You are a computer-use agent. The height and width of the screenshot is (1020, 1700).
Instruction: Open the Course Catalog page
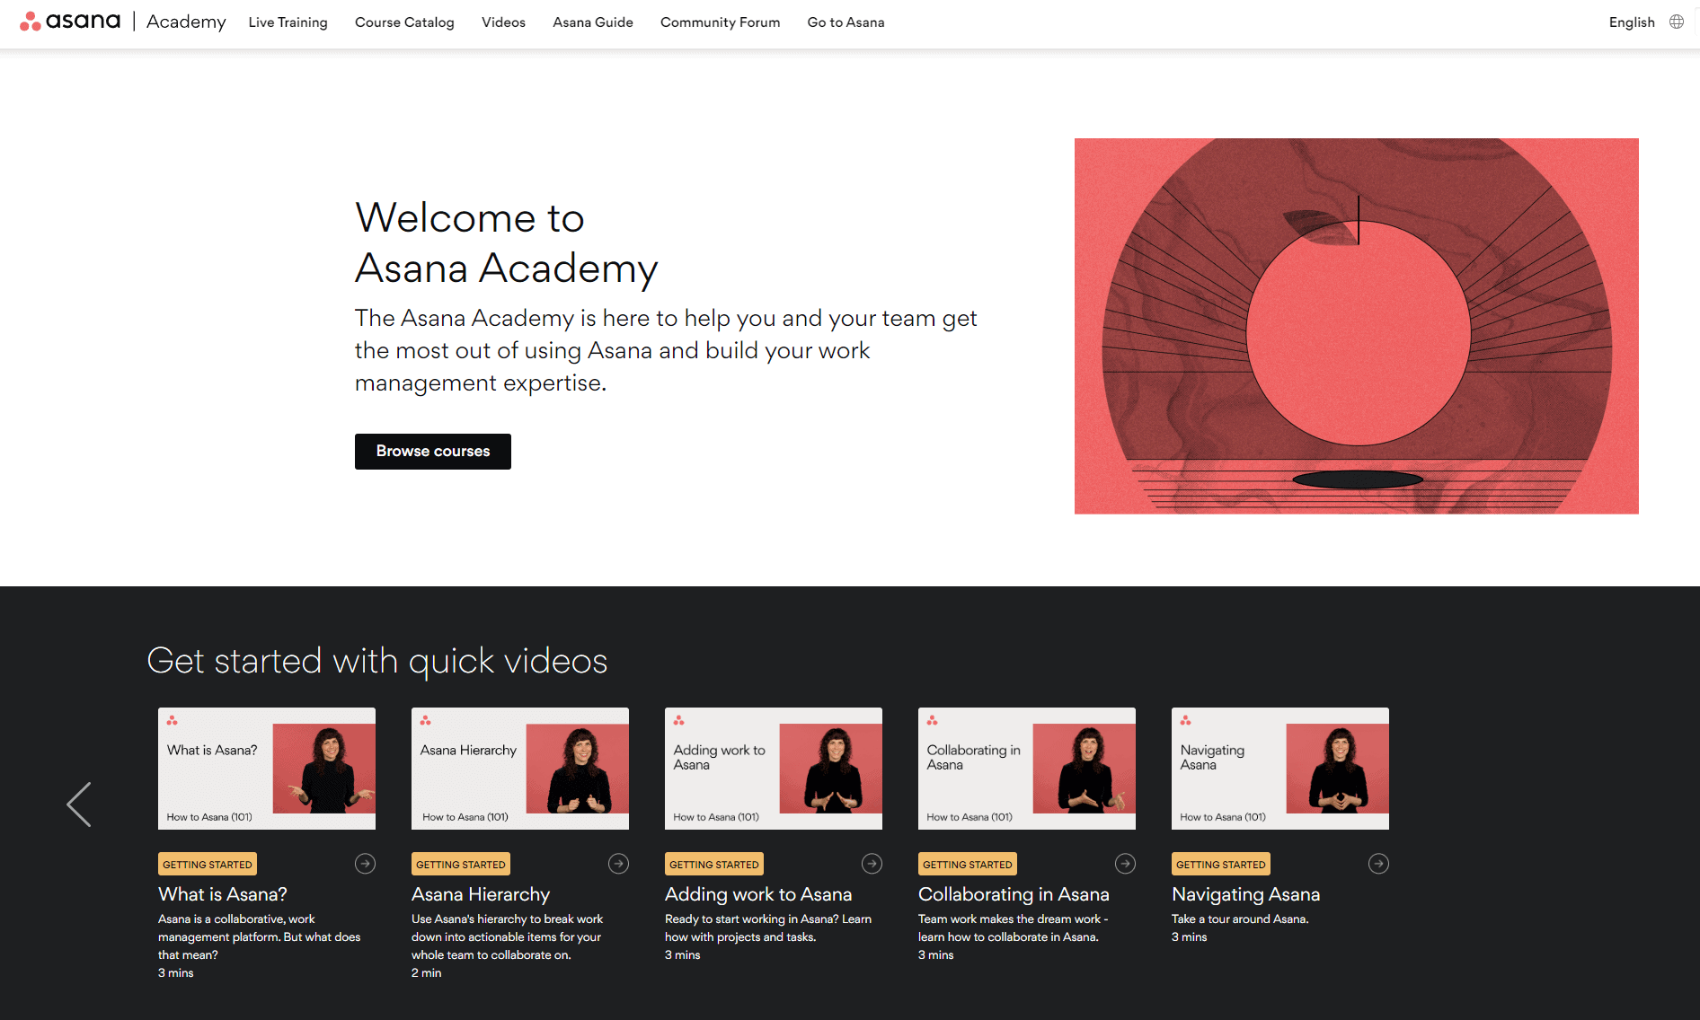[x=404, y=22]
